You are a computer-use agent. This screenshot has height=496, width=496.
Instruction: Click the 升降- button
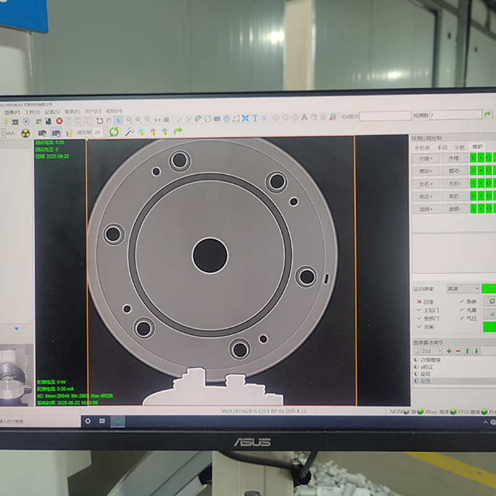455,158
